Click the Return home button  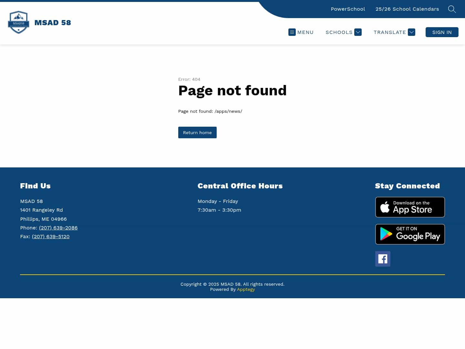pos(197,132)
